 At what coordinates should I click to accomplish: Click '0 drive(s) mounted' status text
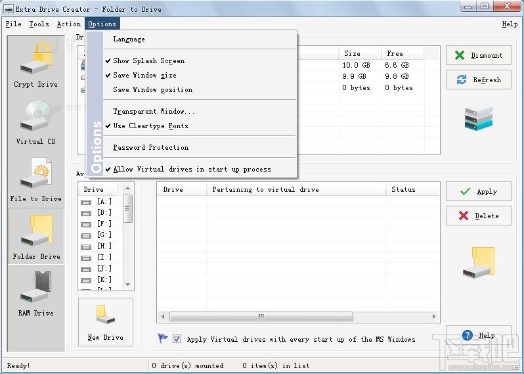tap(188, 365)
